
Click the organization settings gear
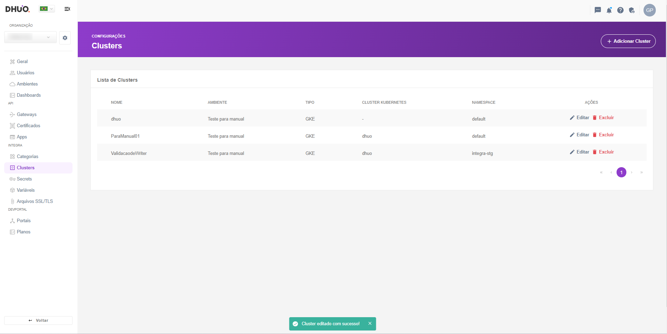point(65,38)
